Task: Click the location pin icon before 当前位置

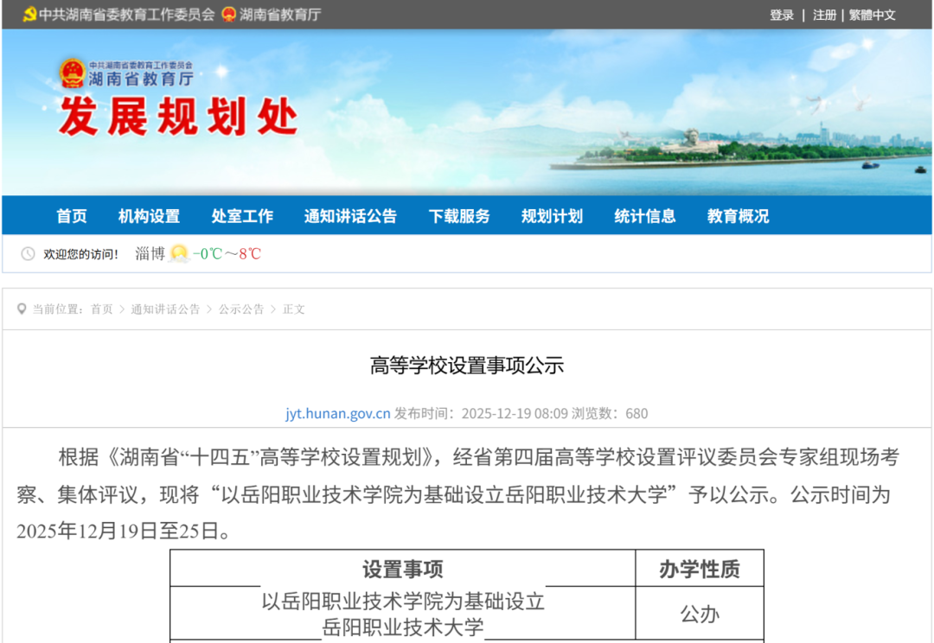Action: pos(22,309)
